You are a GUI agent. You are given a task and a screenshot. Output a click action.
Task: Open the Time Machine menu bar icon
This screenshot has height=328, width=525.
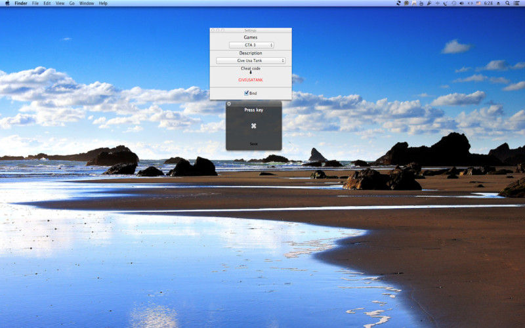453,3
